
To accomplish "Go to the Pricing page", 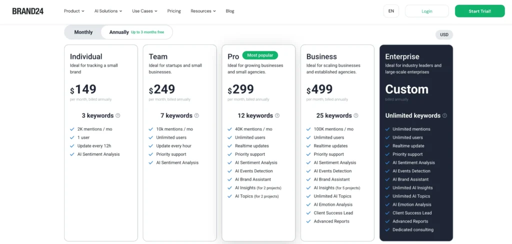I will coord(174,11).
